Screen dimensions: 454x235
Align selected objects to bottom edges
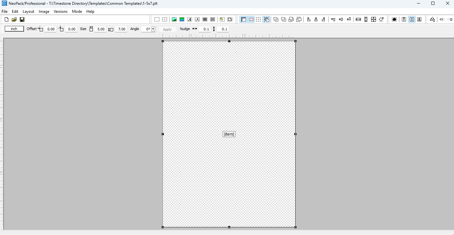point(348,20)
